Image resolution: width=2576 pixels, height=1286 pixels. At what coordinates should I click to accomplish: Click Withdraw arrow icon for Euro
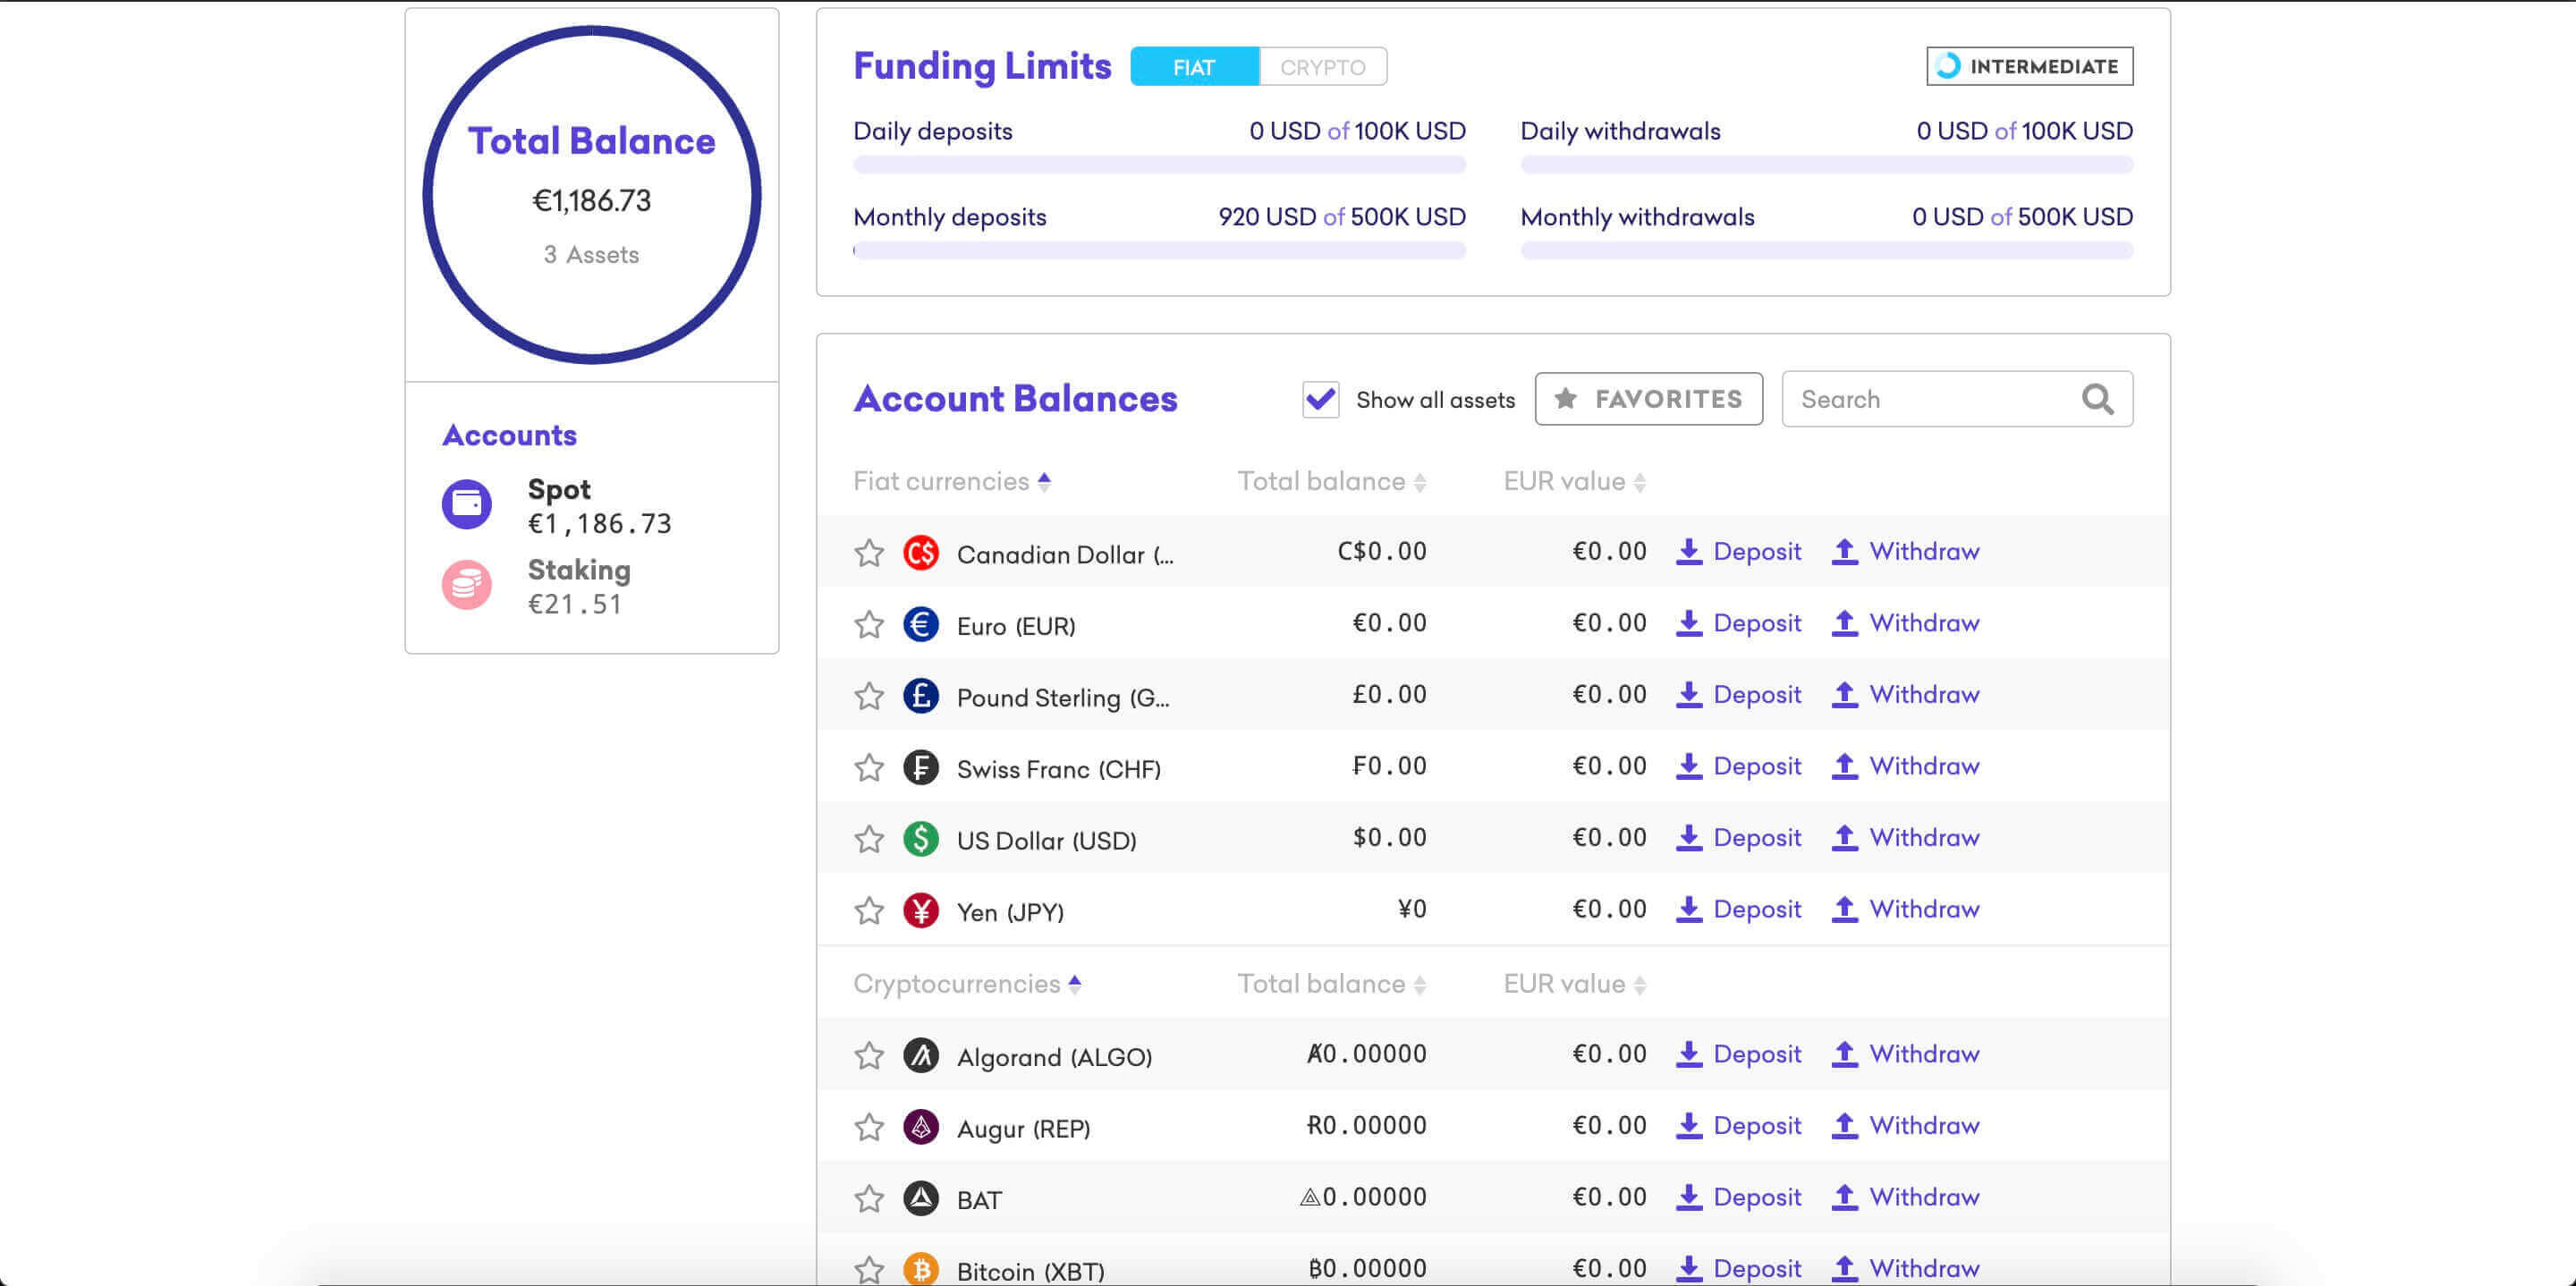[x=1844, y=623]
